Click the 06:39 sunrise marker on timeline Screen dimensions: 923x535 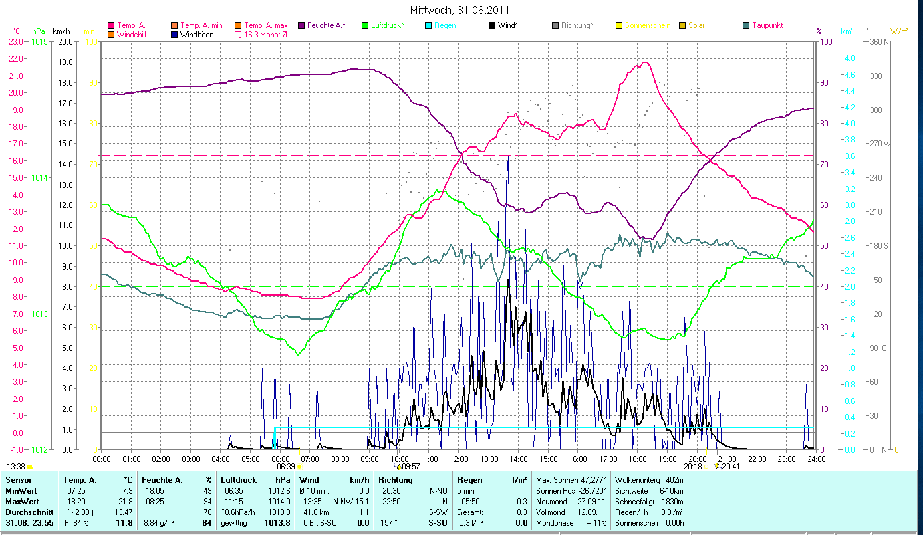286,467
